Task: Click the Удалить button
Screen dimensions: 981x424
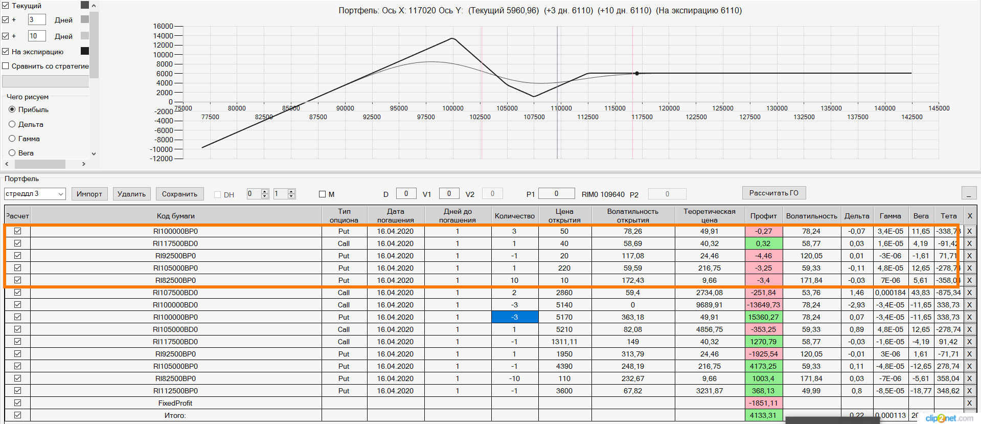Action: coord(131,194)
